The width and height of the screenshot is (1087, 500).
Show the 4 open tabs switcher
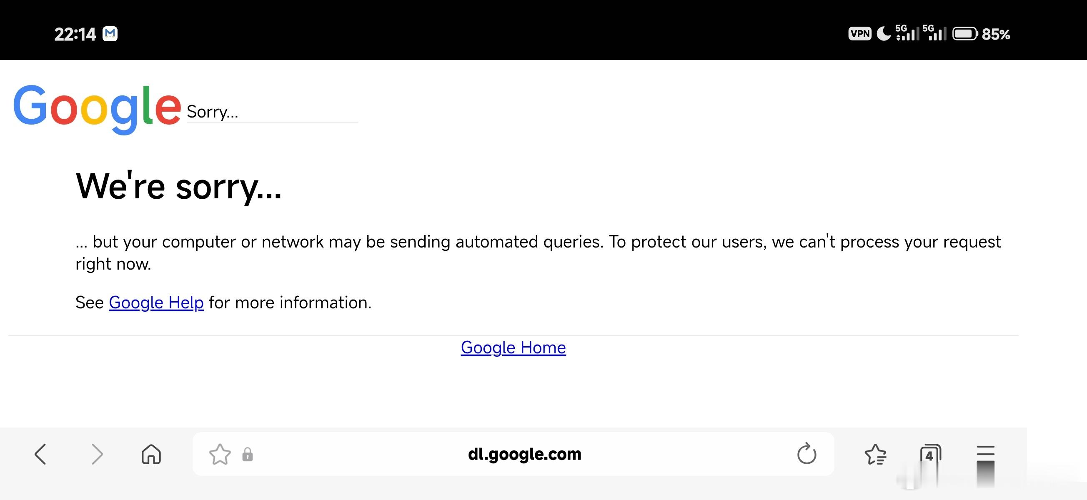(930, 454)
